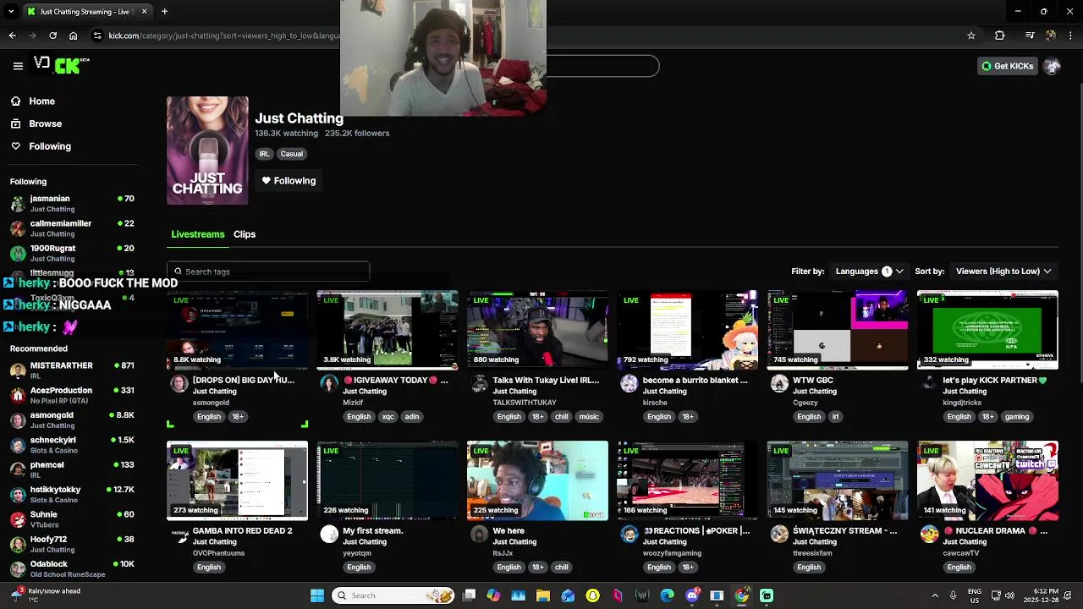Open the WTW GBC stream thumbnail
Screen dimensions: 1083x609
pos(838,330)
